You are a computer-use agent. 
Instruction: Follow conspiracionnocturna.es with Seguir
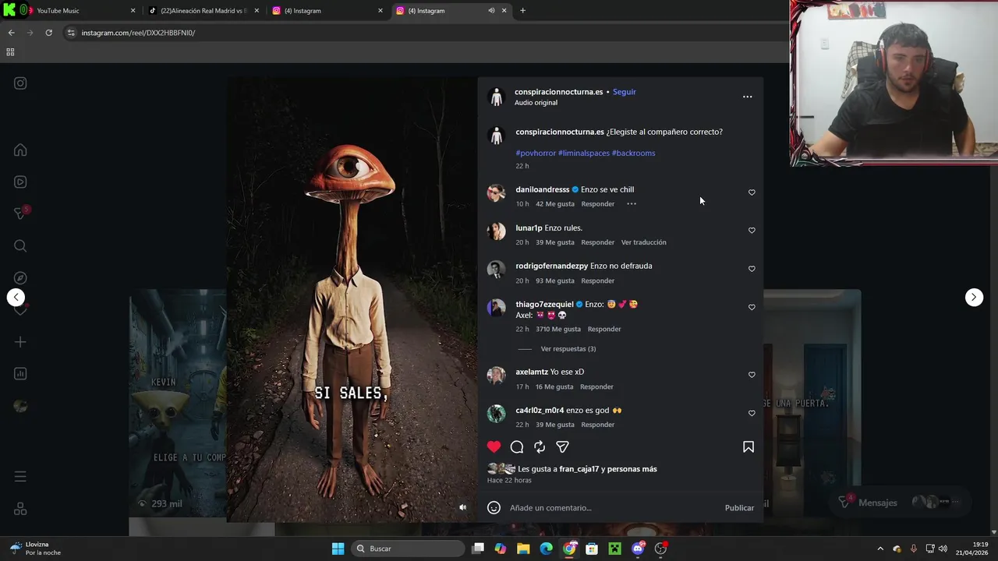tap(624, 92)
